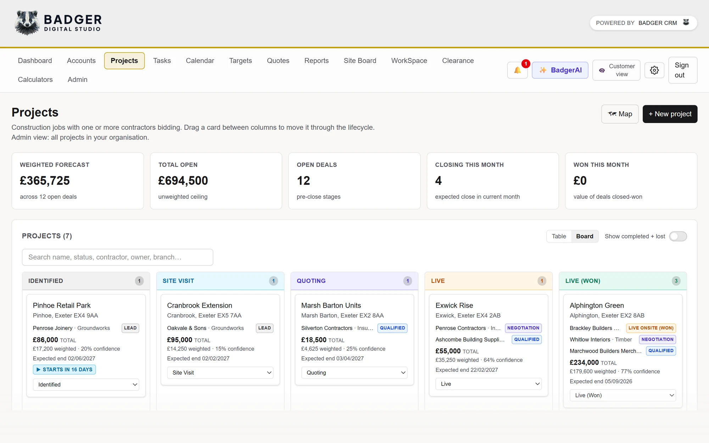Go to Site Board
The image size is (709, 443).
pos(360,61)
